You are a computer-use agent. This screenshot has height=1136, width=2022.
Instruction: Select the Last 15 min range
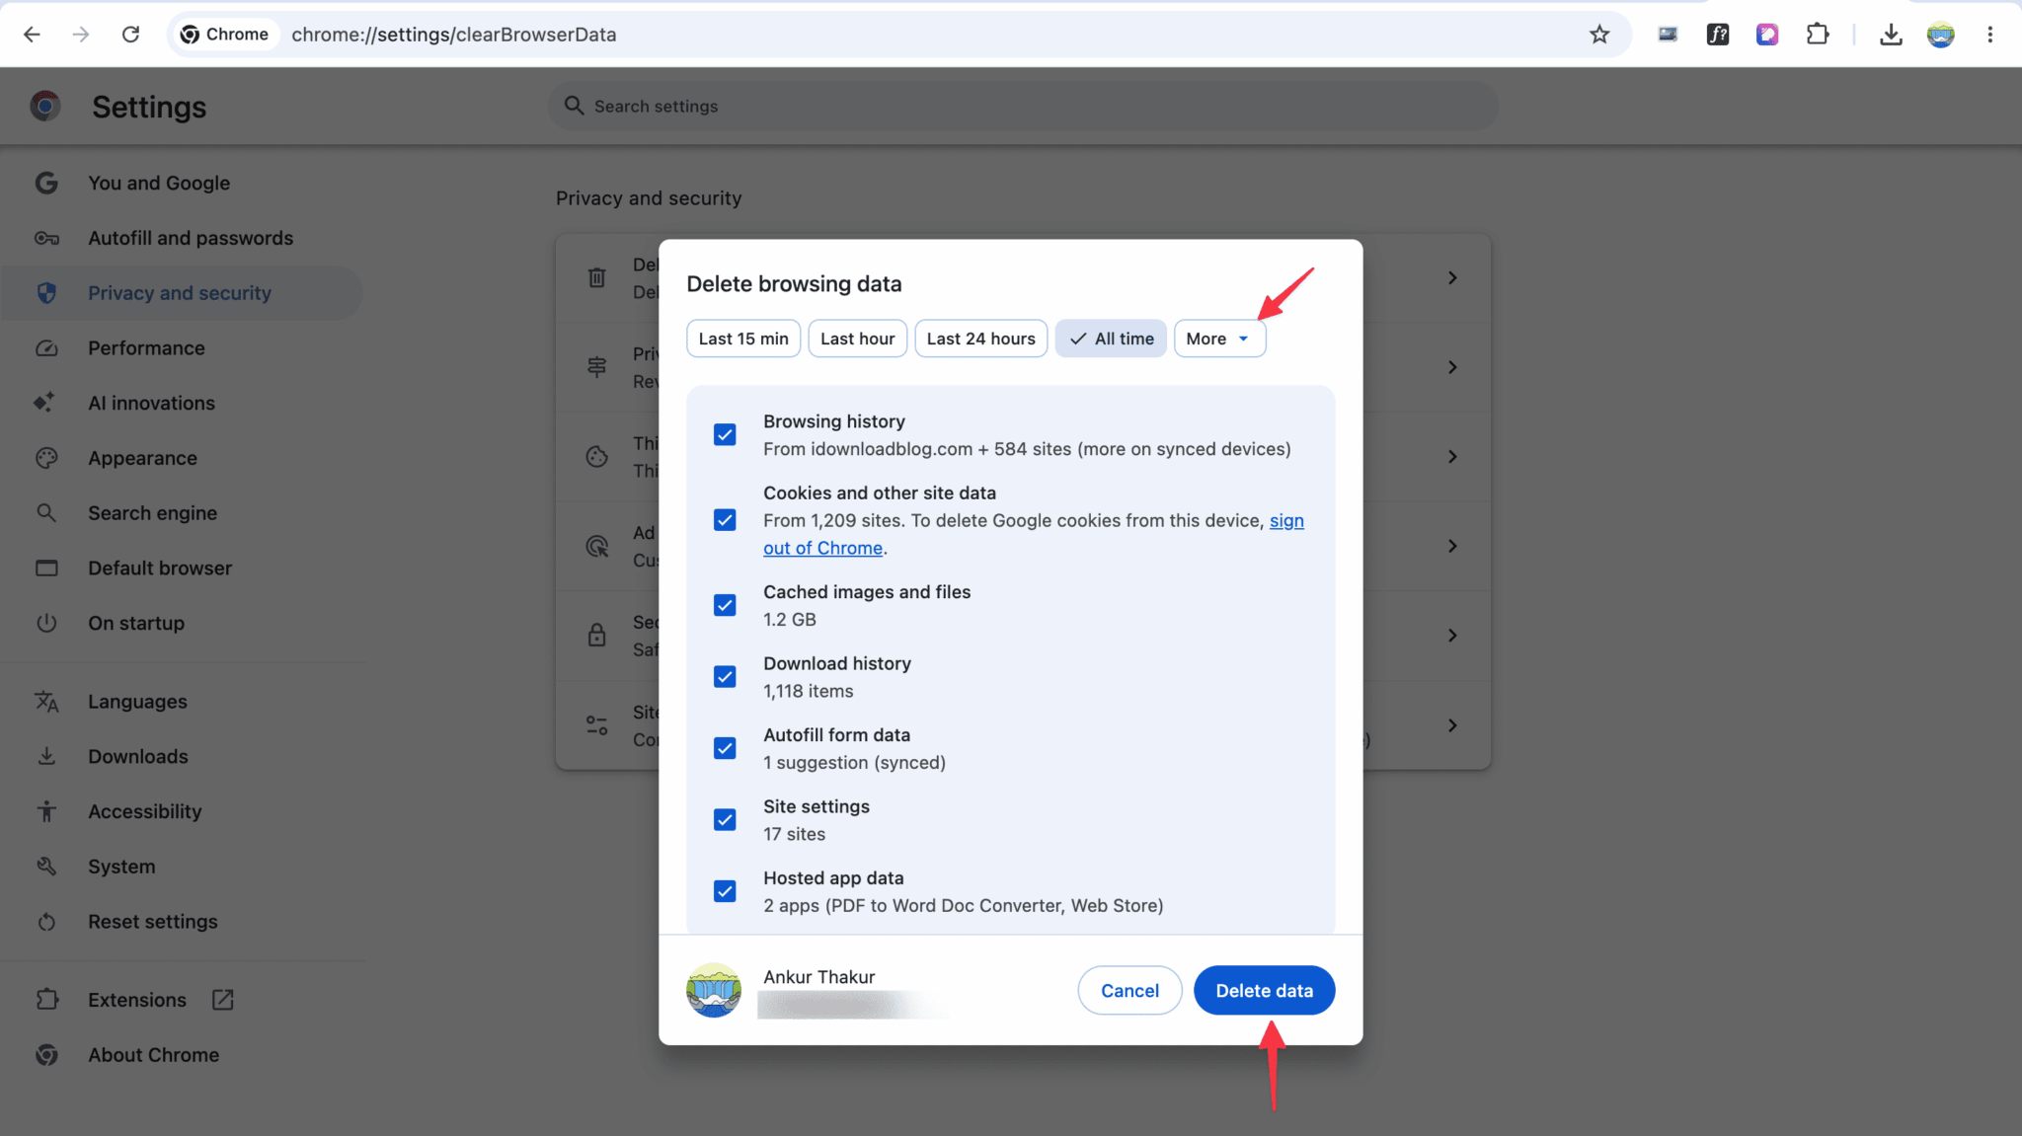pos(743,339)
